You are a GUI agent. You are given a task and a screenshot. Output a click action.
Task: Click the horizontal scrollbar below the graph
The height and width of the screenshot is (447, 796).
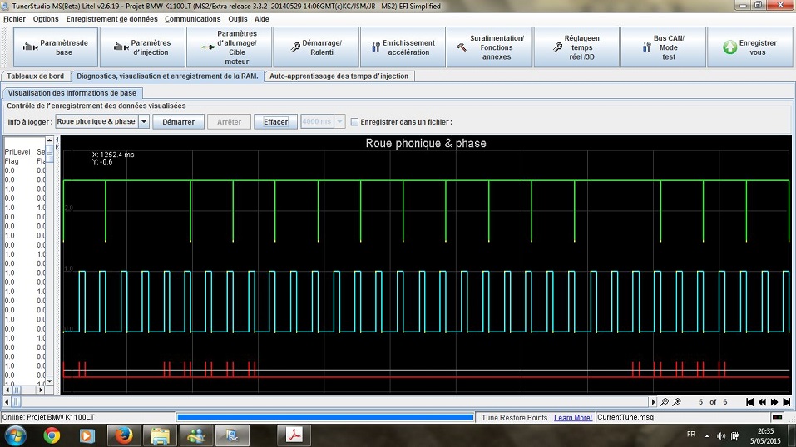click(x=333, y=402)
